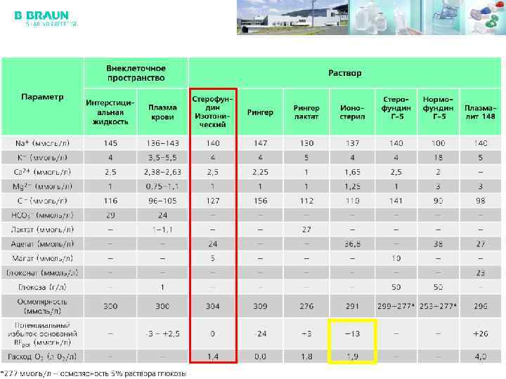Click the Стерофундин Г-5 malate value '10'
Viewport: 506px width, 379px height.
[396, 258]
